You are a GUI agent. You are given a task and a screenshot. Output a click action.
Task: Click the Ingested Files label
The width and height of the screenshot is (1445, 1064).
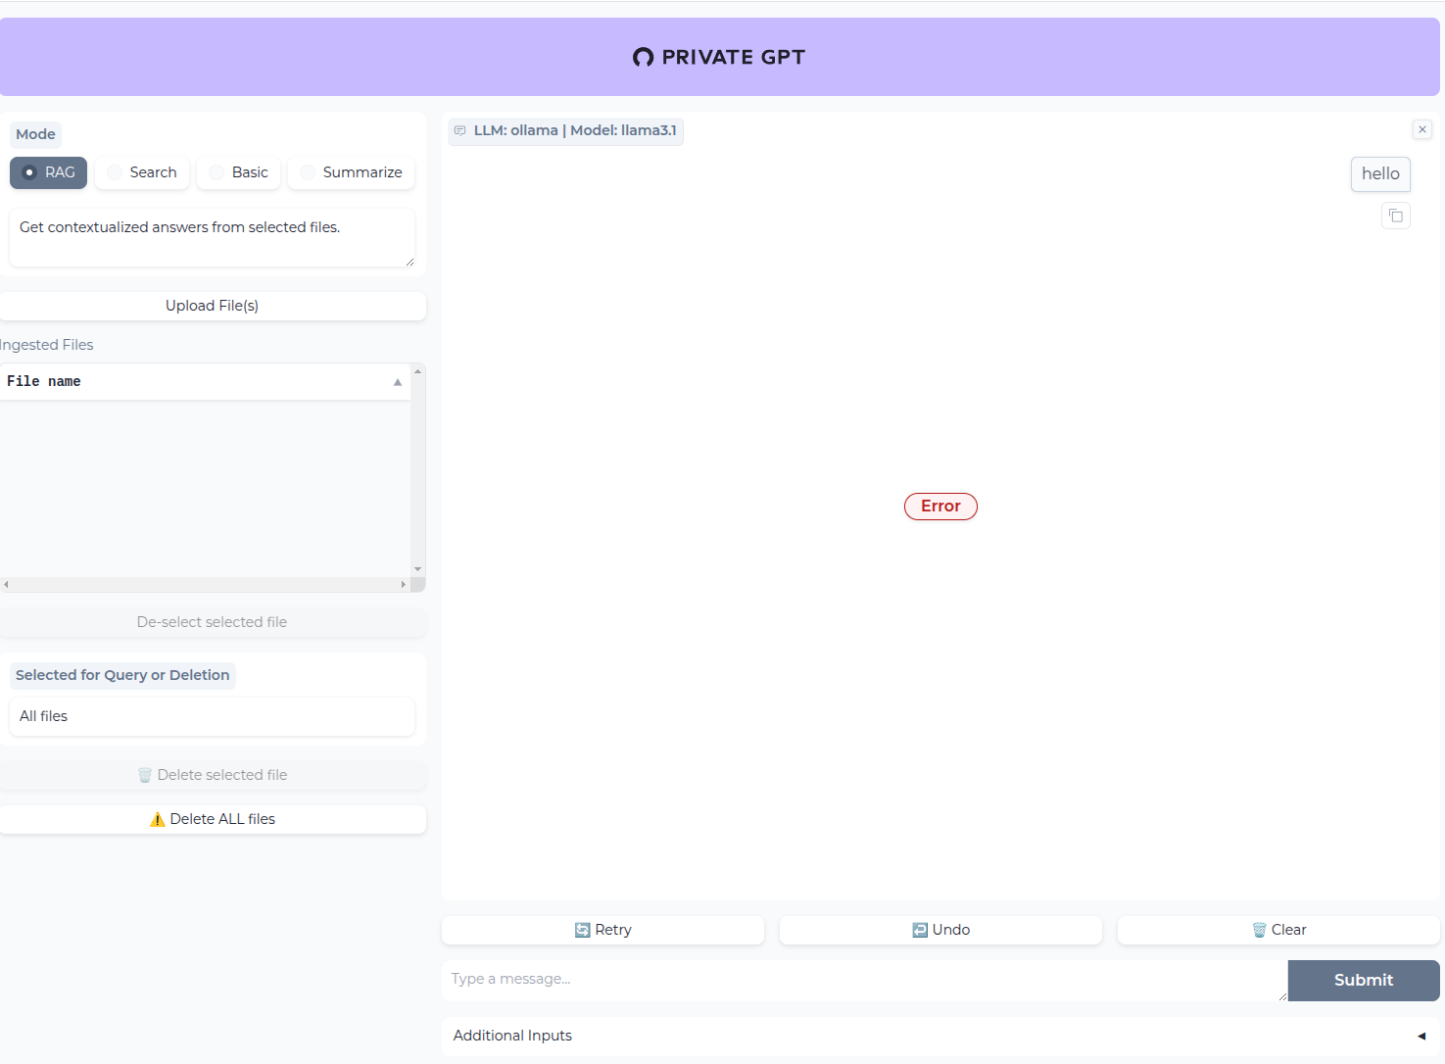click(46, 345)
